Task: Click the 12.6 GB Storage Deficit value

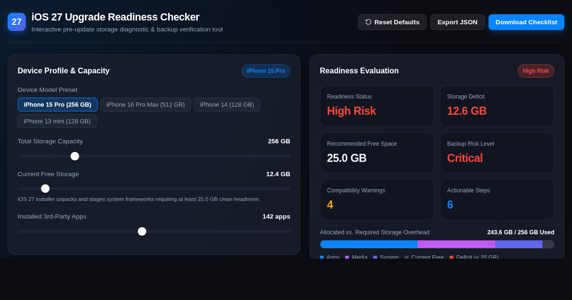Action: [x=467, y=111]
